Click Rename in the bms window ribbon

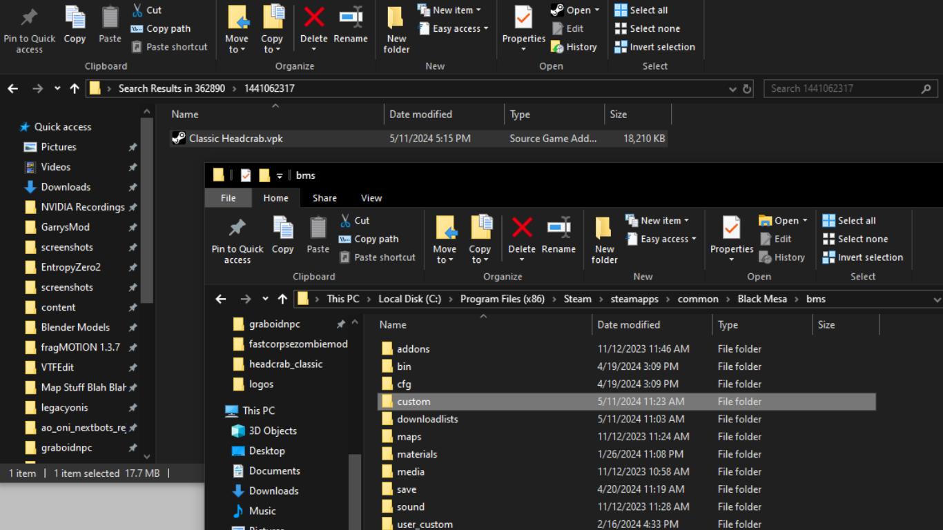[558, 237]
